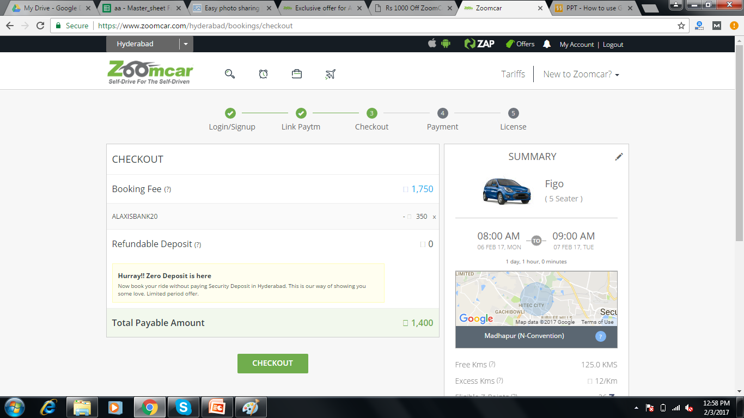The width and height of the screenshot is (744, 418).
Task: Click the Logout link
Action: coord(613,45)
